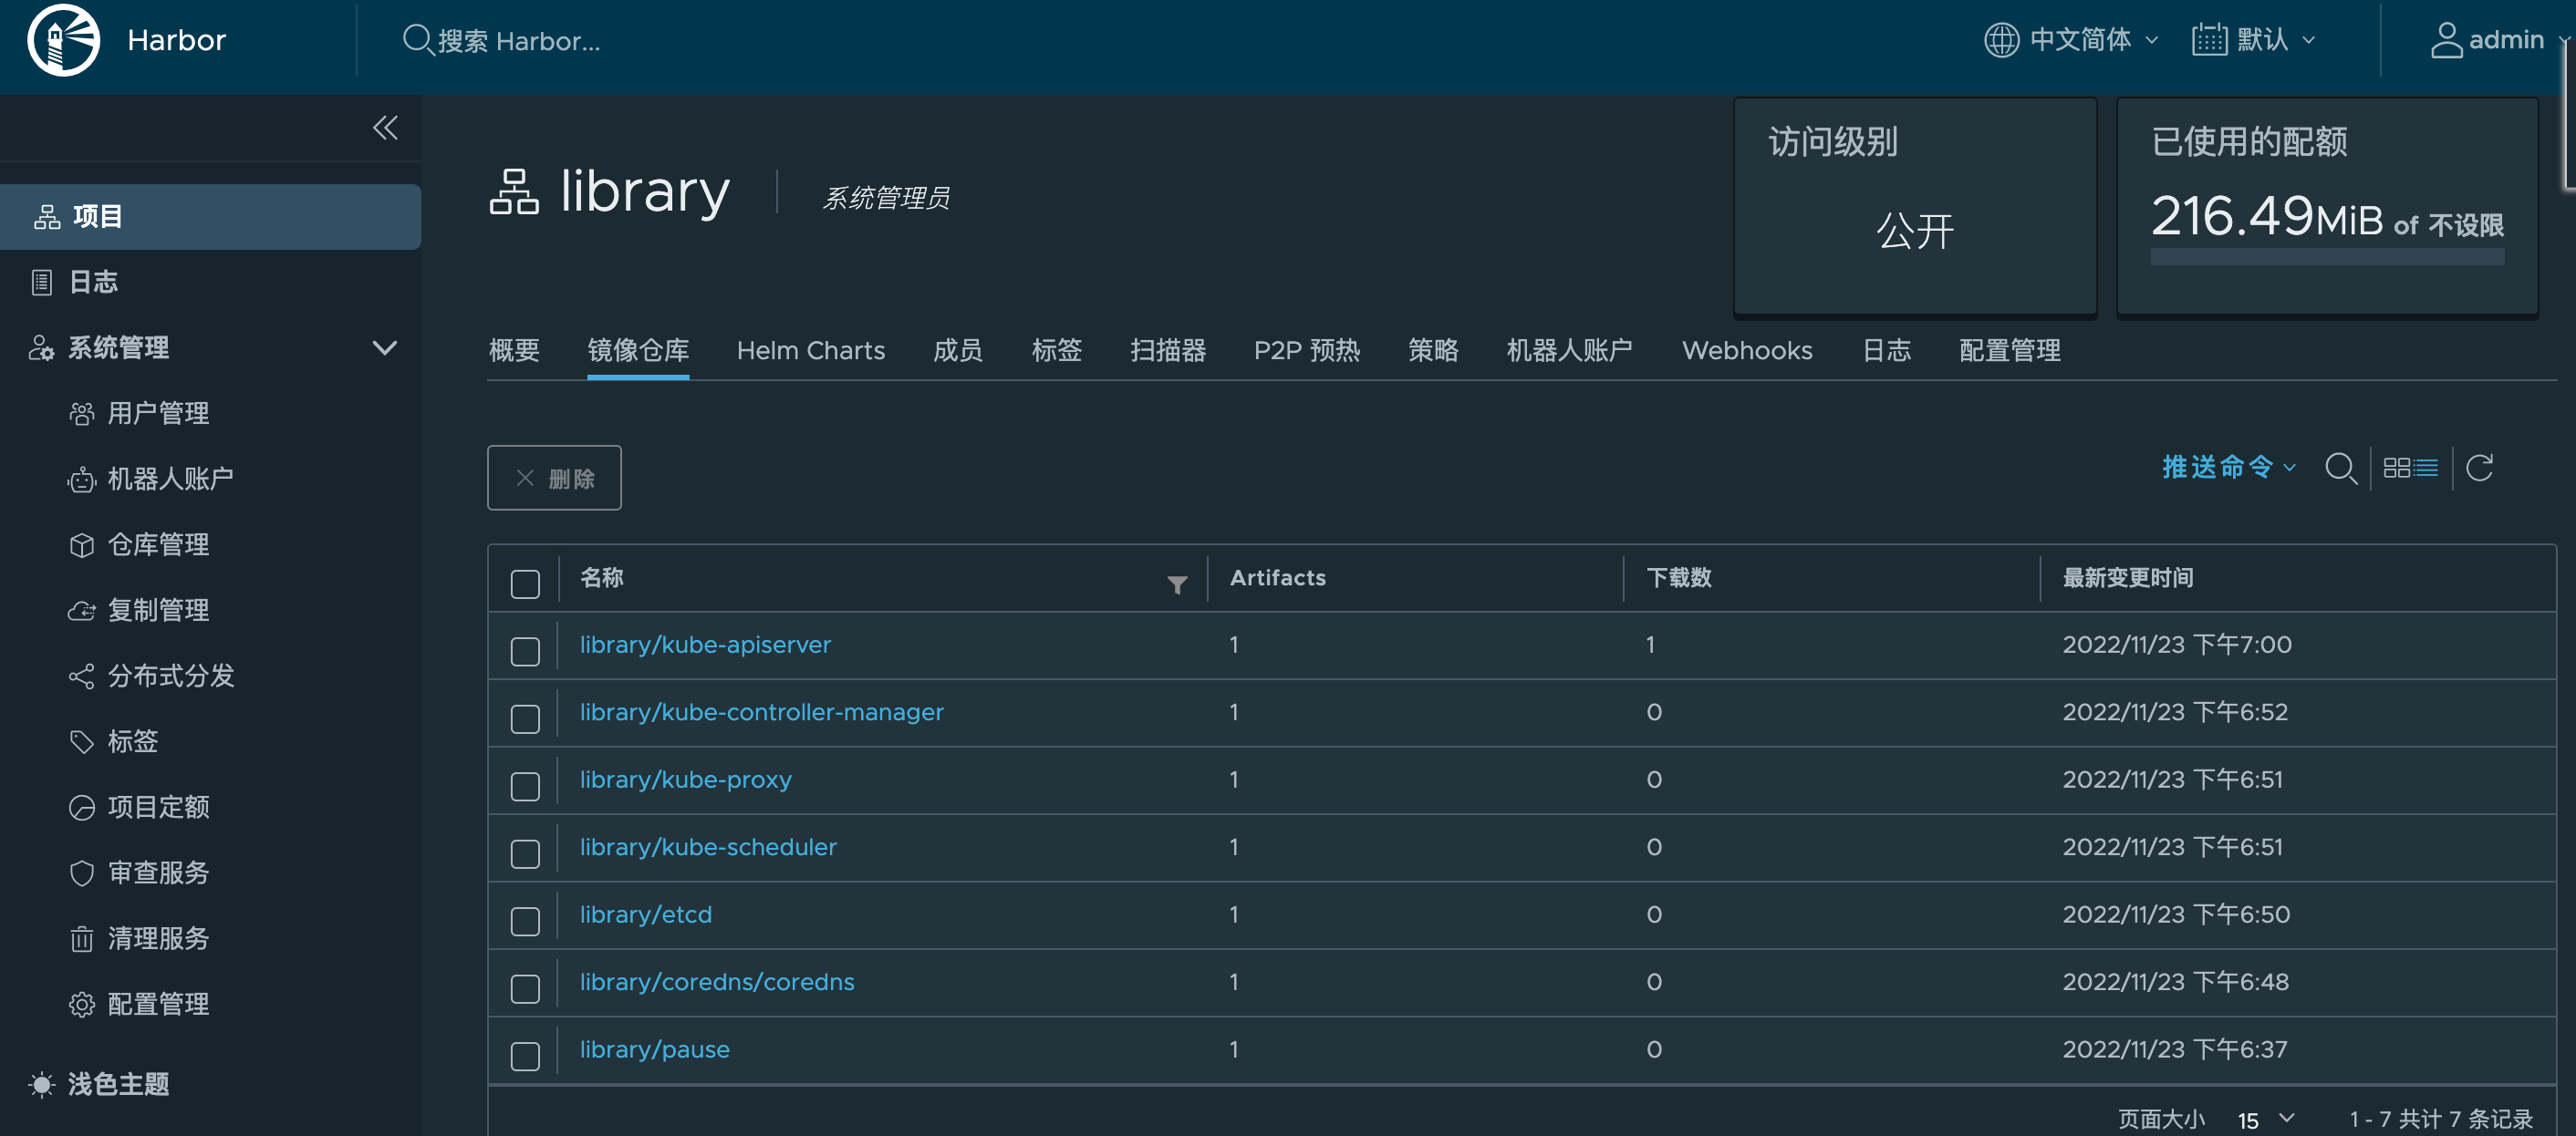Open the library/pause repository link
Screen dimensions: 2576x1136
655,1049
